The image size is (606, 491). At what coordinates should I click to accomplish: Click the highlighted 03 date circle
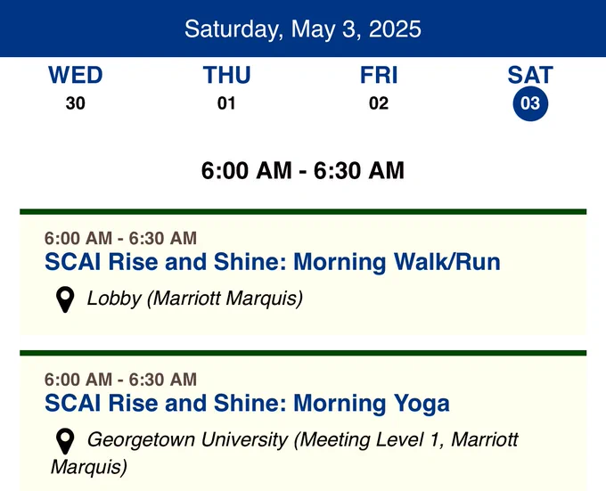tap(530, 103)
